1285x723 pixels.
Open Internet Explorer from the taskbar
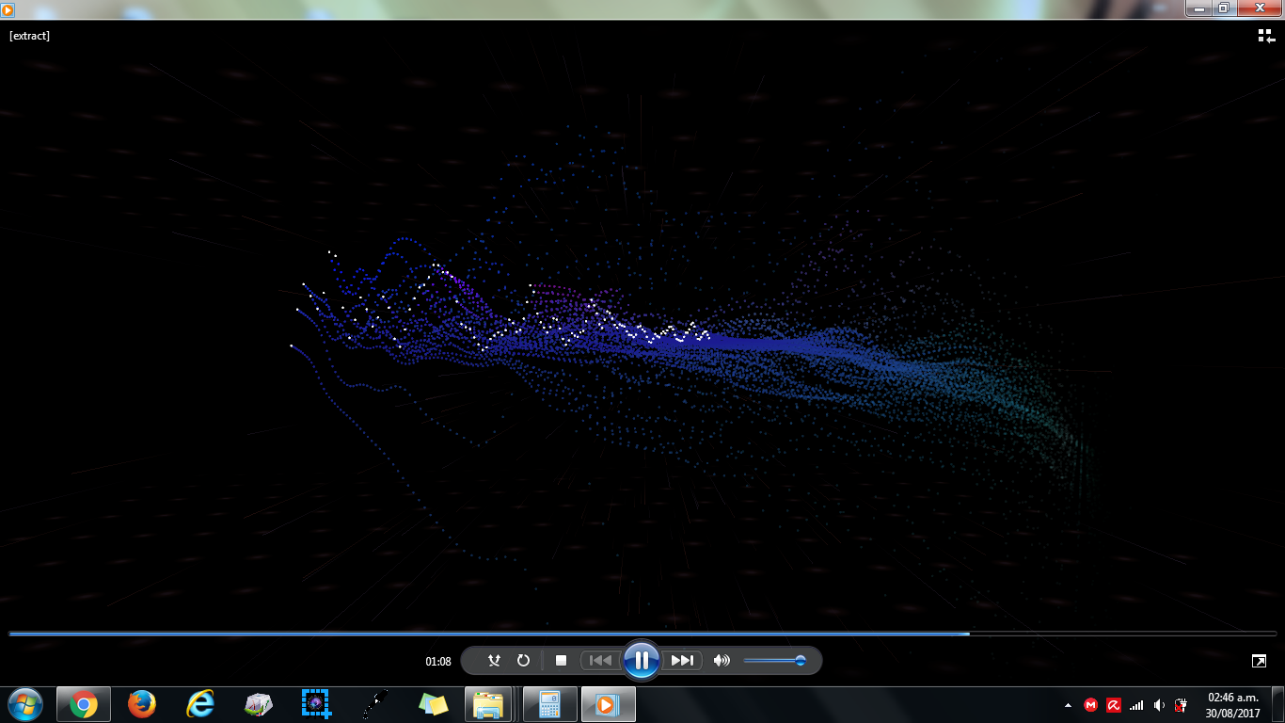pos(199,704)
